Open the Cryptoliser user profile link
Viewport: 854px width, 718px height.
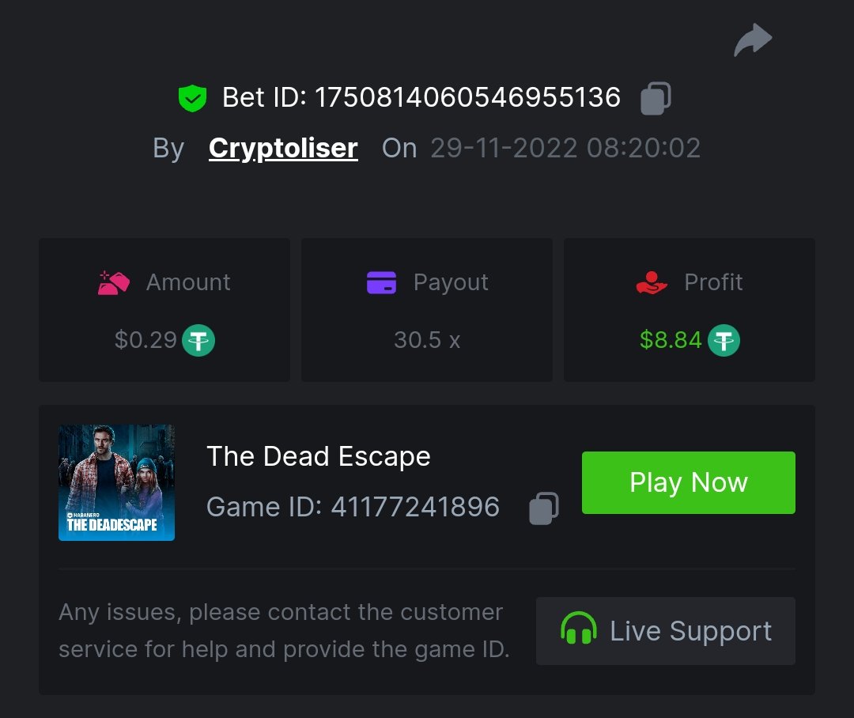(283, 148)
